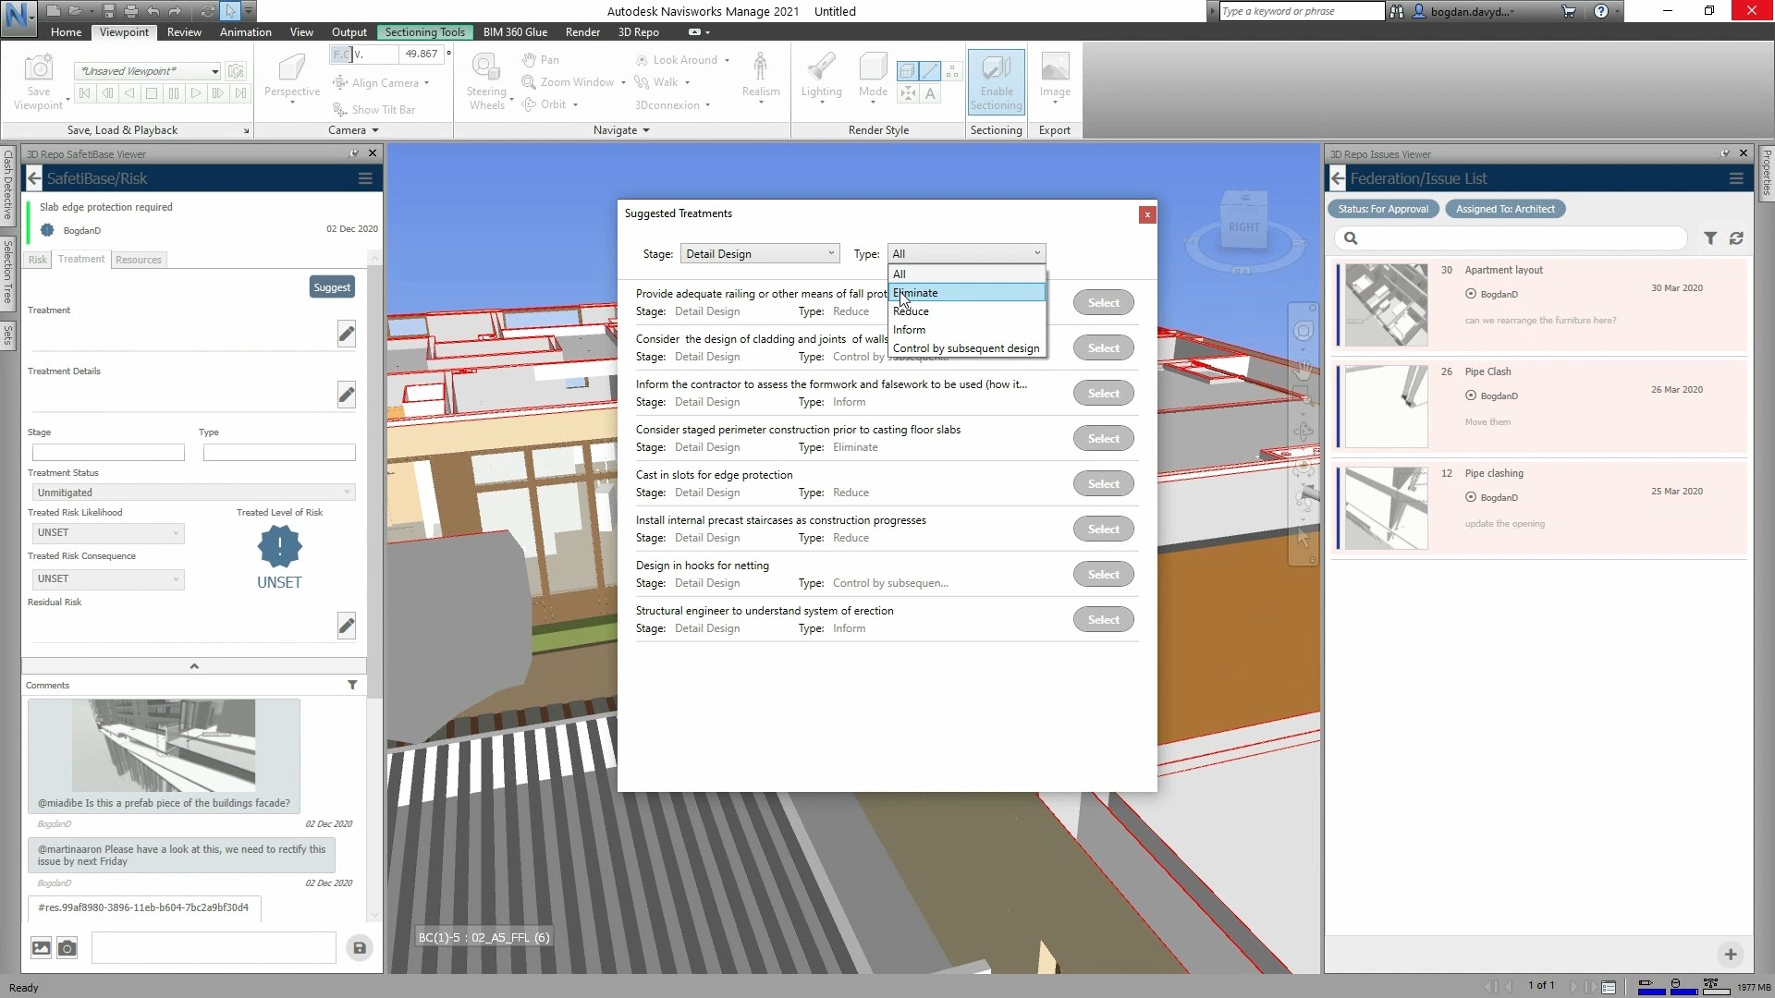
Task: Select the Cast in slots treatment
Action: click(1103, 484)
